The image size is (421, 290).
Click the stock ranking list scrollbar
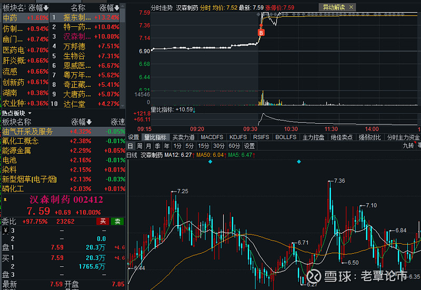pos(123,56)
